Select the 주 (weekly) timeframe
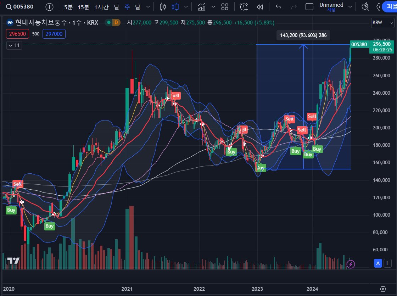 [127, 7]
